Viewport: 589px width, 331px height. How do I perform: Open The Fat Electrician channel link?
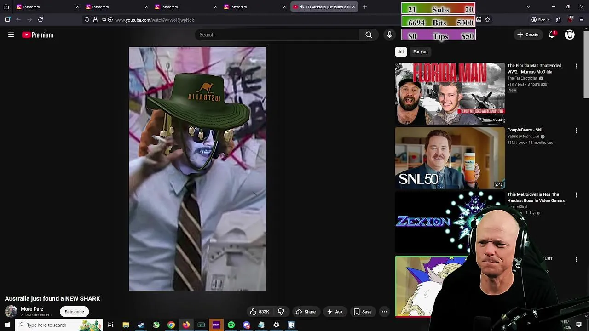pyautogui.click(x=522, y=78)
